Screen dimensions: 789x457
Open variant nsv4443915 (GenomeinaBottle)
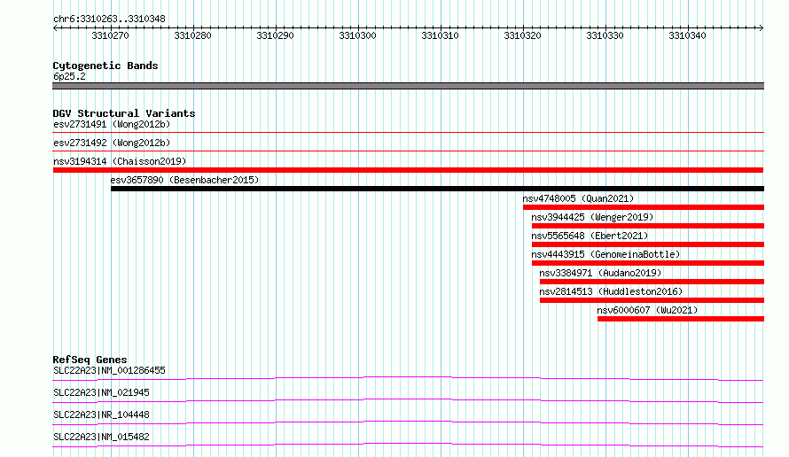(x=605, y=254)
